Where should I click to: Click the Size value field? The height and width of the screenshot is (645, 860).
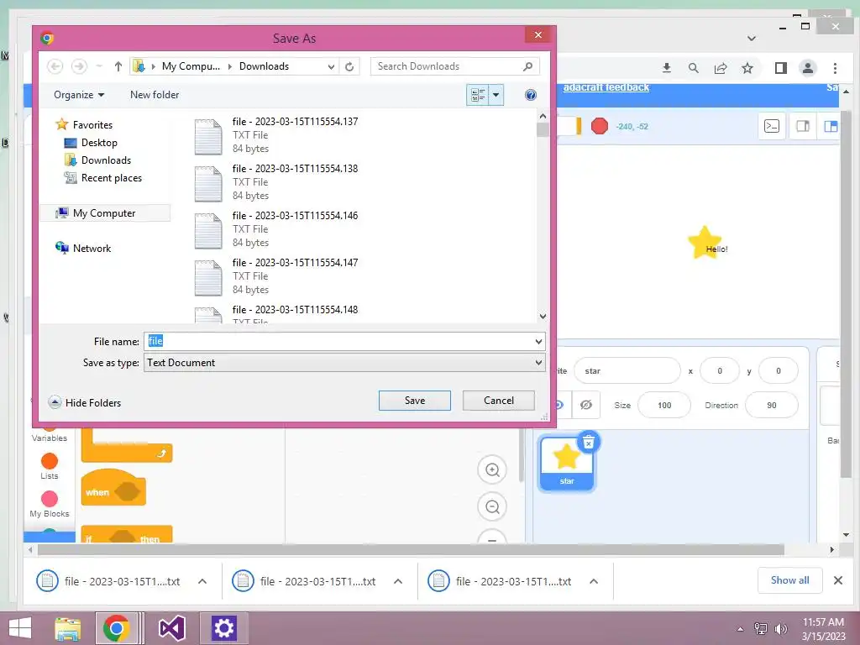tap(664, 406)
